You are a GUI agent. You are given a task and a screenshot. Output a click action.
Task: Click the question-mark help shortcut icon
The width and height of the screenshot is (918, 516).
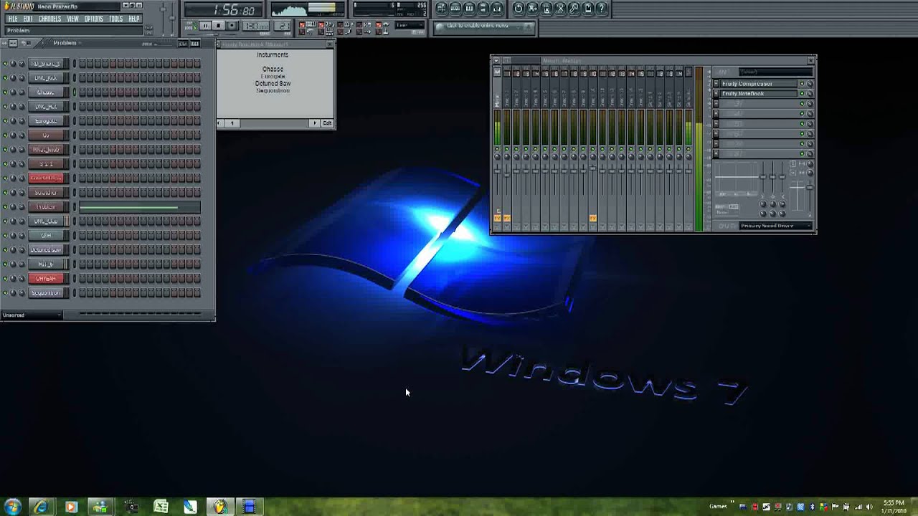pyautogui.click(x=602, y=9)
